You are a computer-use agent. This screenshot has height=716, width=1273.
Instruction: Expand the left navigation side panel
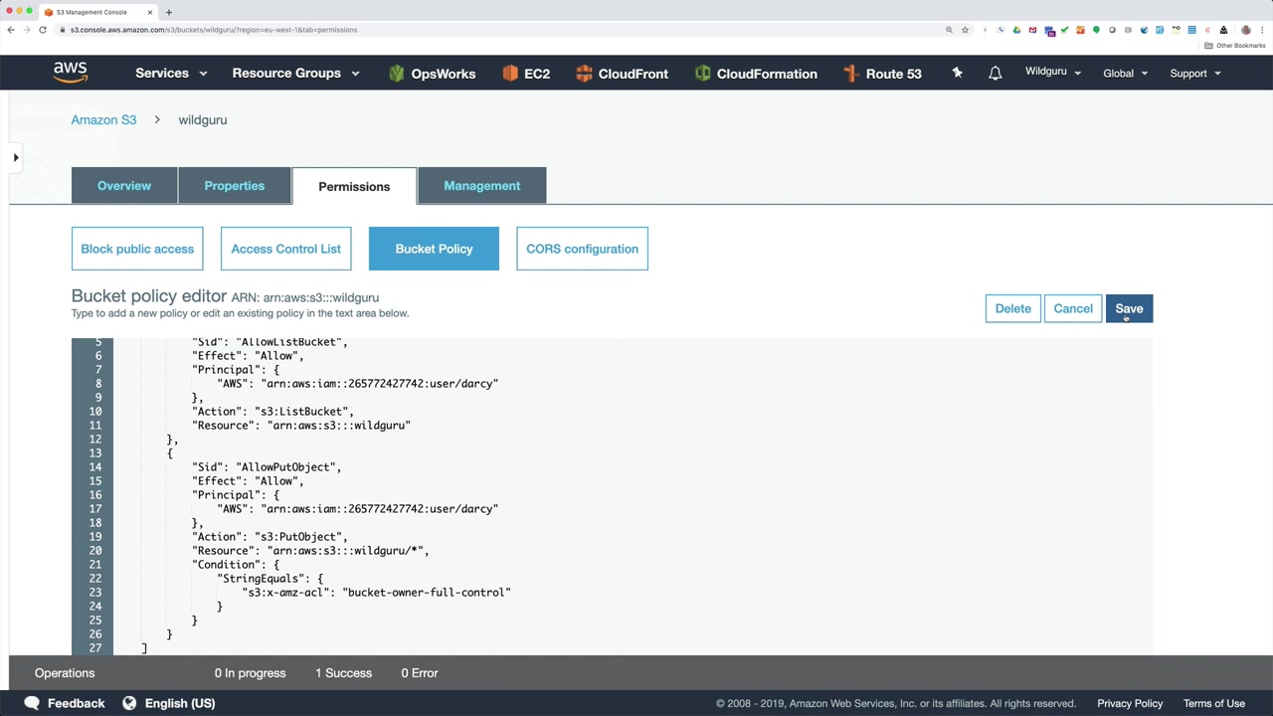tap(16, 157)
